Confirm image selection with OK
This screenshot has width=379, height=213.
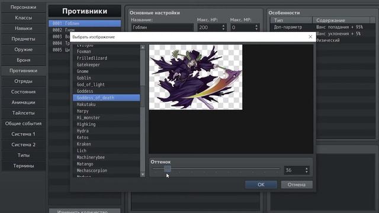[261, 185]
